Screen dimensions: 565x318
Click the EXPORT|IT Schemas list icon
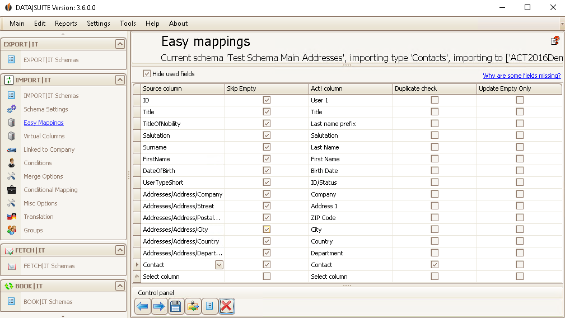[x=11, y=59]
